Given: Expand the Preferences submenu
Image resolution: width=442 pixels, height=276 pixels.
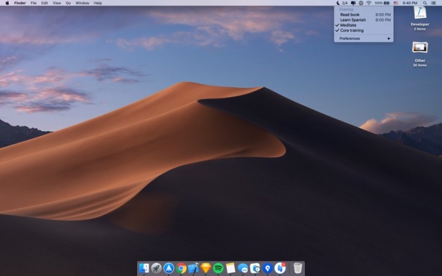Looking at the screenshot, I should [364, 39].
